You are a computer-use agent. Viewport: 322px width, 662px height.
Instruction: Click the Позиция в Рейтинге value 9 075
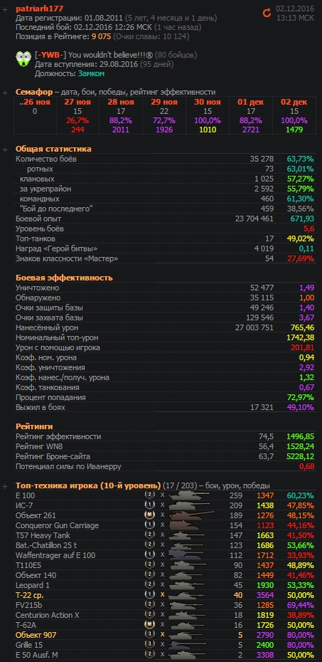coord(101,37)
